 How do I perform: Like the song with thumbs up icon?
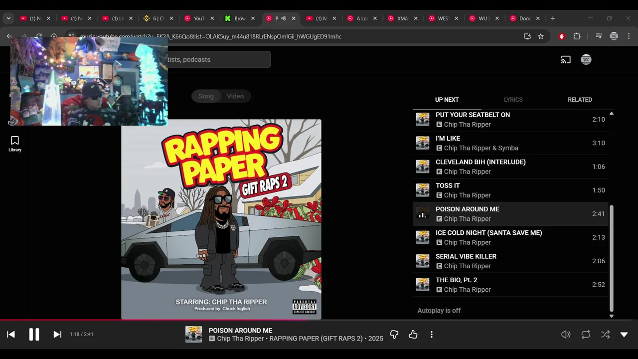point(413,335)
